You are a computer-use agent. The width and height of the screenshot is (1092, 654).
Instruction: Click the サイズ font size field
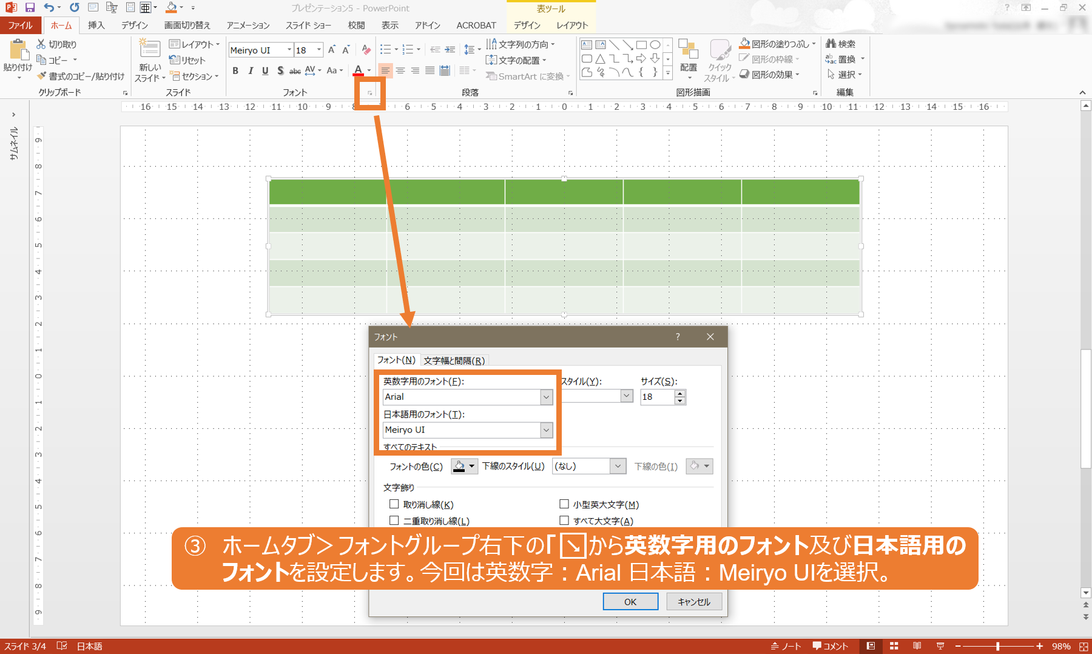(656, 397)
